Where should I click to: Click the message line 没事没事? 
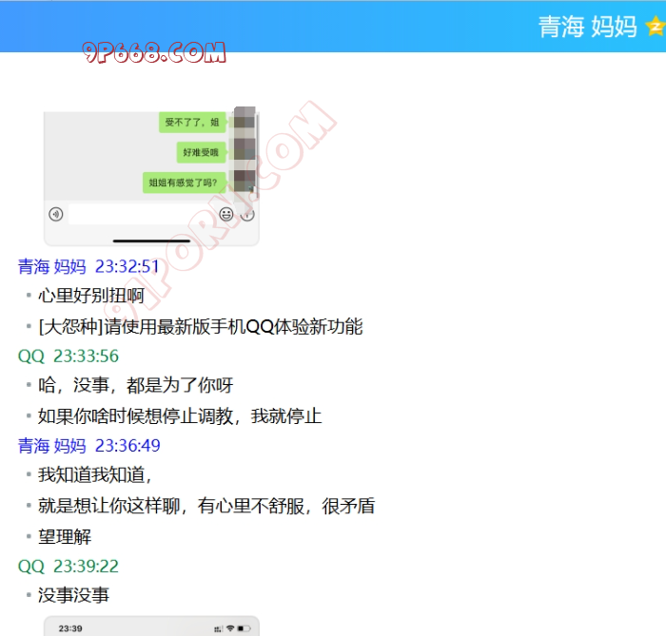tap(73, 595)
